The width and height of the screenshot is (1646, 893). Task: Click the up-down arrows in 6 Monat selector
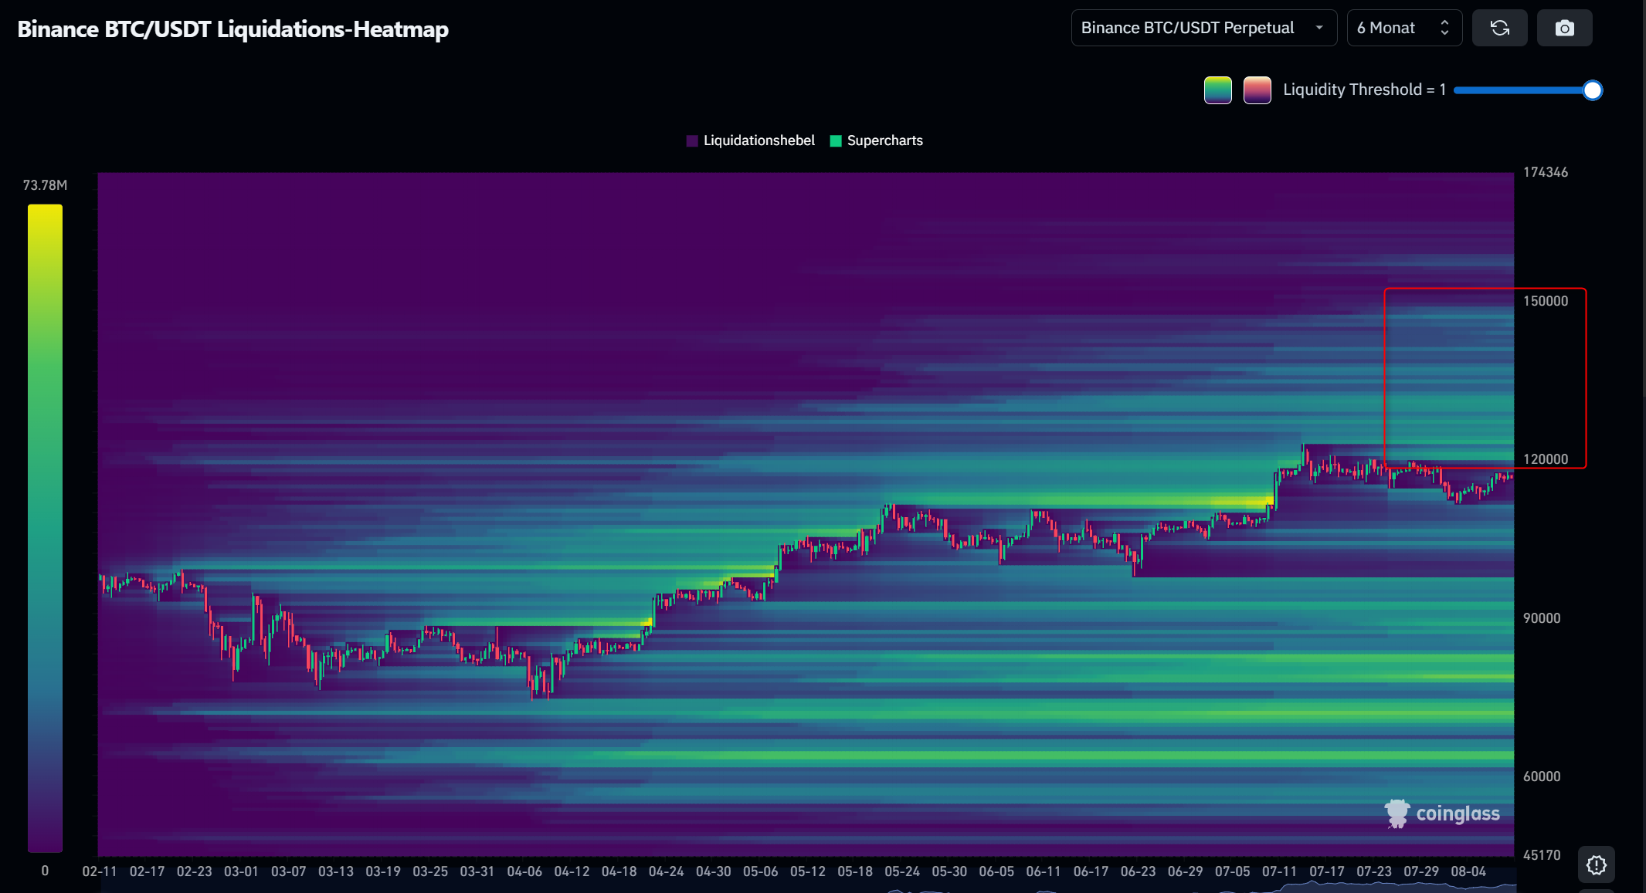[1444, 29]
